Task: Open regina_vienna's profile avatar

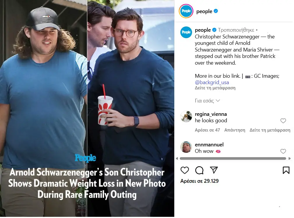Action: click(186, 116)
